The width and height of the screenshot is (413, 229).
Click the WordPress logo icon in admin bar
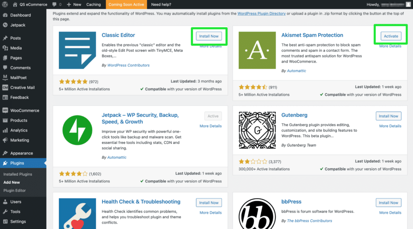click(5, 4)
